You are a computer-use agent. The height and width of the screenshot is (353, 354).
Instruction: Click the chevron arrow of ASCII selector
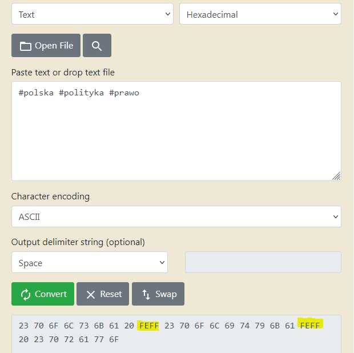tap(336, 217)
